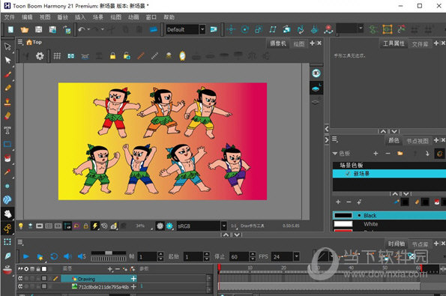
Task: Select the Rectangle shape tool
Action: pyautogui.click(x=7, y=144)
